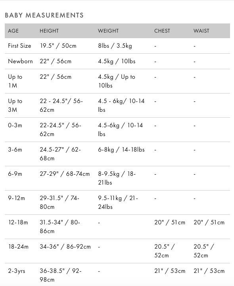Click the 12-18m chest value 20" / 51cm
The image size is (234, 286).
coord(170,222)
